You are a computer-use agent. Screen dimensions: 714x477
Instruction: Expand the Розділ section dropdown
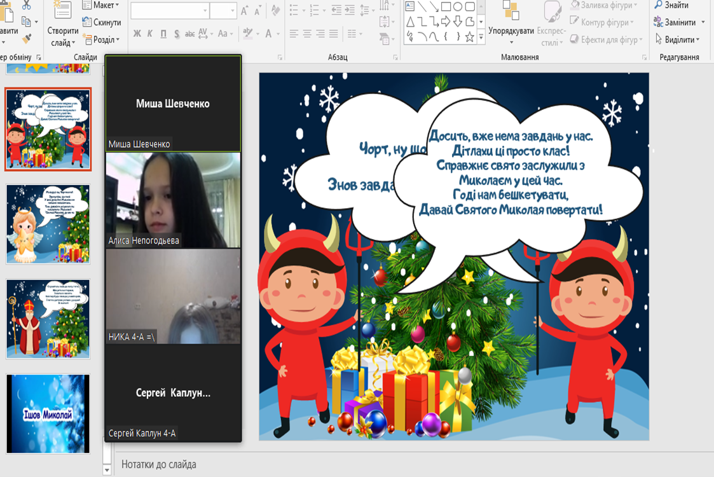pyautogui.click(x=102, y=39)
